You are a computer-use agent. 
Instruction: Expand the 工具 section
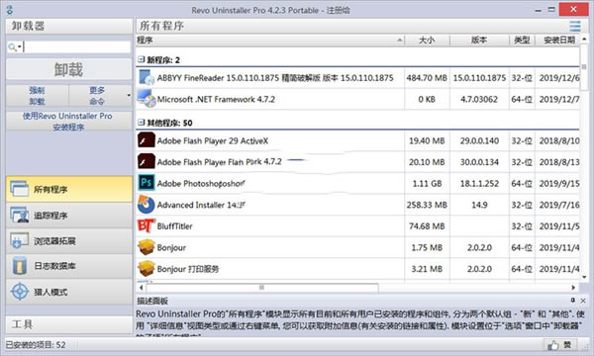(69, 324)
